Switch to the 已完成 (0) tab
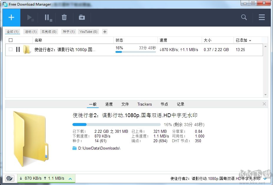This screenshot has width=273, height=185. 49,31
